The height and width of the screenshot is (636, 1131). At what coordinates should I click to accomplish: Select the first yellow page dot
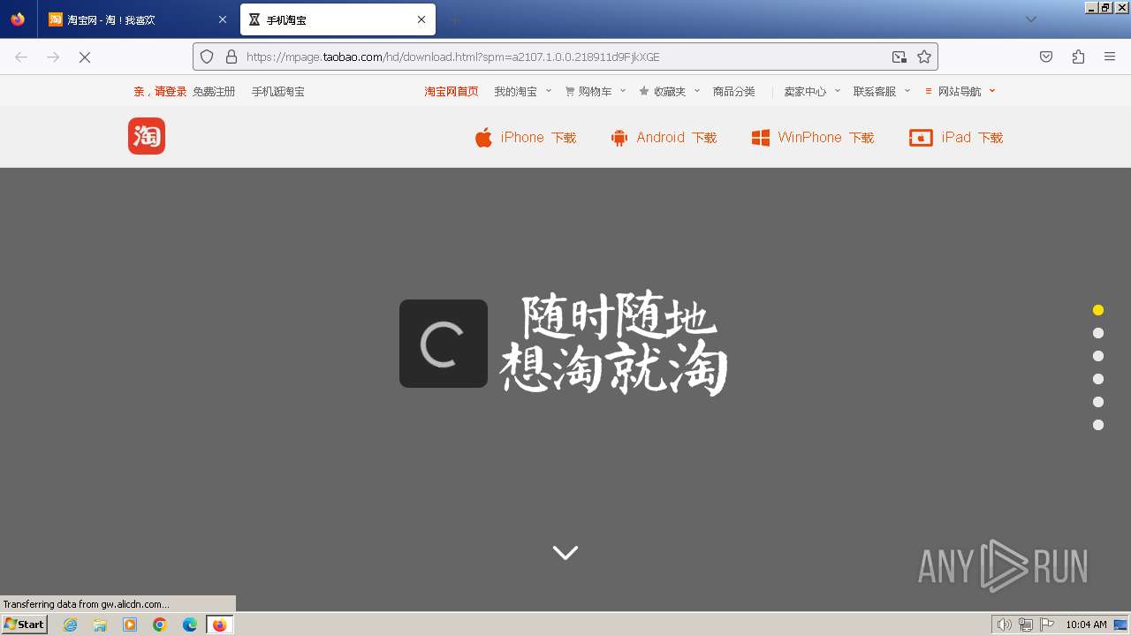(x=1098, y=310)
